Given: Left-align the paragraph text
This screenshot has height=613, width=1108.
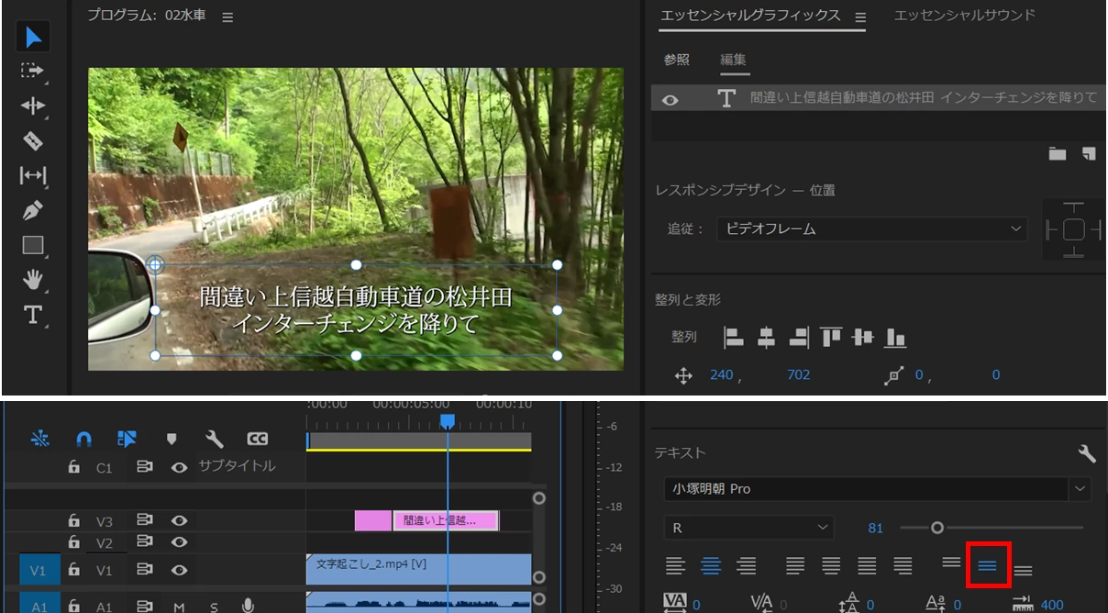Looking at the screenshot, I should [x=675, y=566].
